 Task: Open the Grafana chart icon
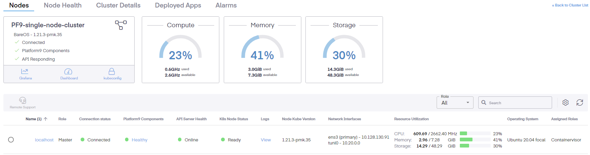(x=25, y=72)
